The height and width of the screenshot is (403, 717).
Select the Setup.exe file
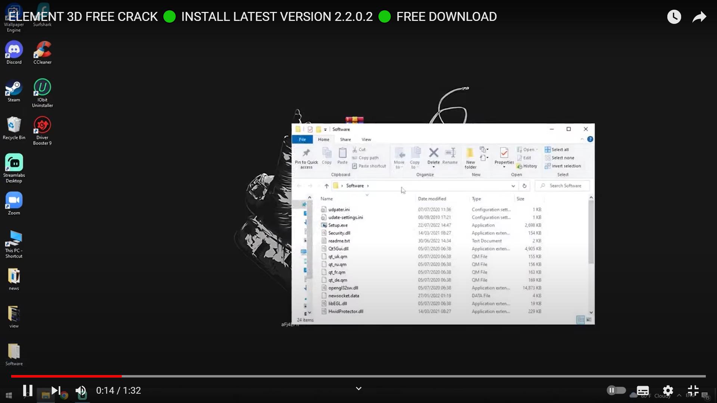coord(338,225)
